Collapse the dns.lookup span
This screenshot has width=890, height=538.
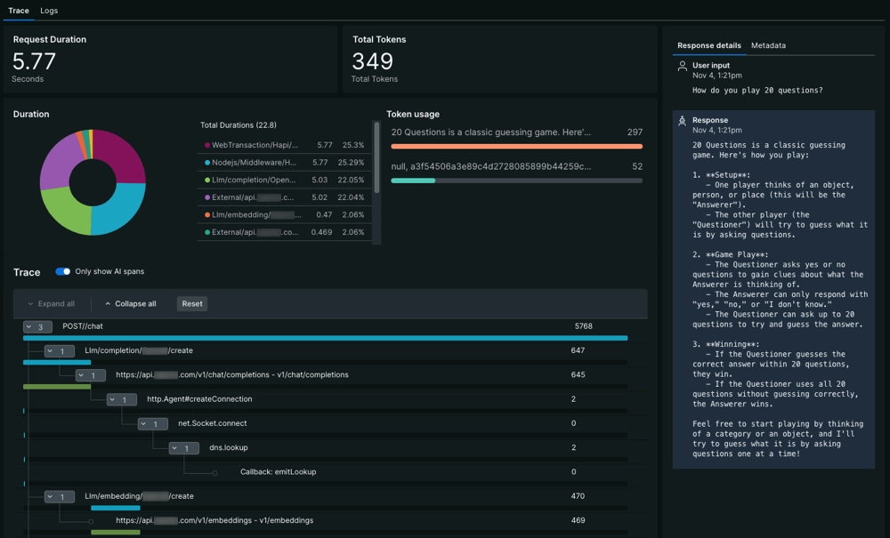pyautogui.click(x=175, y=448)
